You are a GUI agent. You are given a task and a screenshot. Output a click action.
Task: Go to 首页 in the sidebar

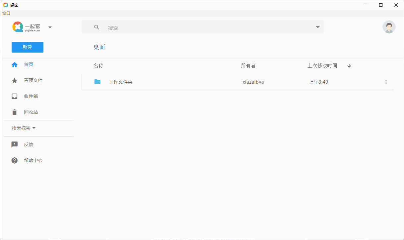(29, 65)
